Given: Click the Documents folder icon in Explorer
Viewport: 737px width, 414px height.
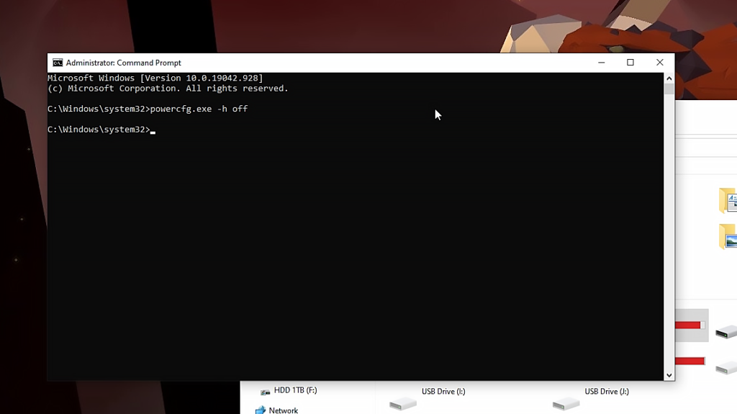Looking at the screenshot, I should pyautogui.click(x=728, y=200).
